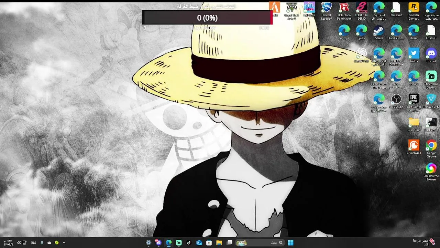Image resolution: width=440 pixels, height=248 pixels.
Task: Open the Radmin VPN shortcut
Action: click(431, 101)
